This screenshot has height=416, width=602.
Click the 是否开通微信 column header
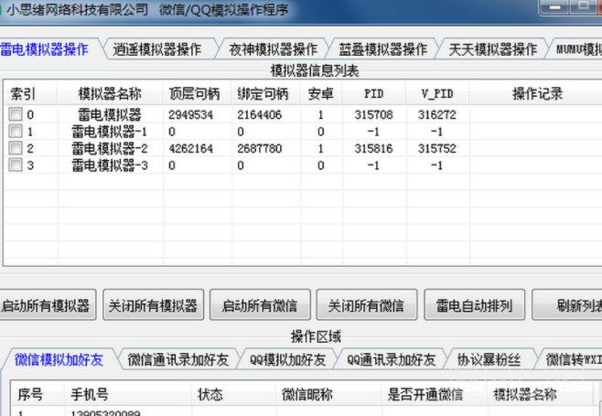(435, 394)
